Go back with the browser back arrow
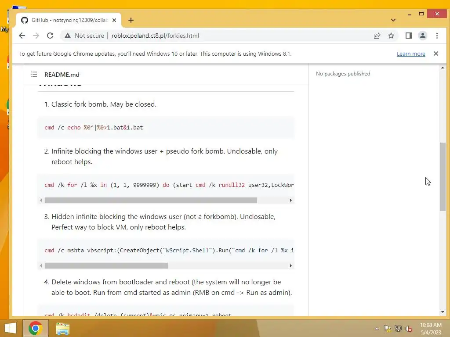The width and height of the screenshot is (450, 337). (x=22, y=36)
